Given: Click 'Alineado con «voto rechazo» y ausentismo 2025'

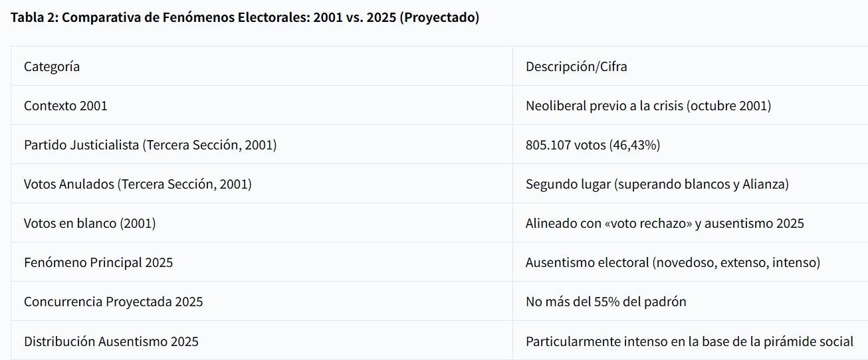Looking at the screenshot, I should pos(665,223).
